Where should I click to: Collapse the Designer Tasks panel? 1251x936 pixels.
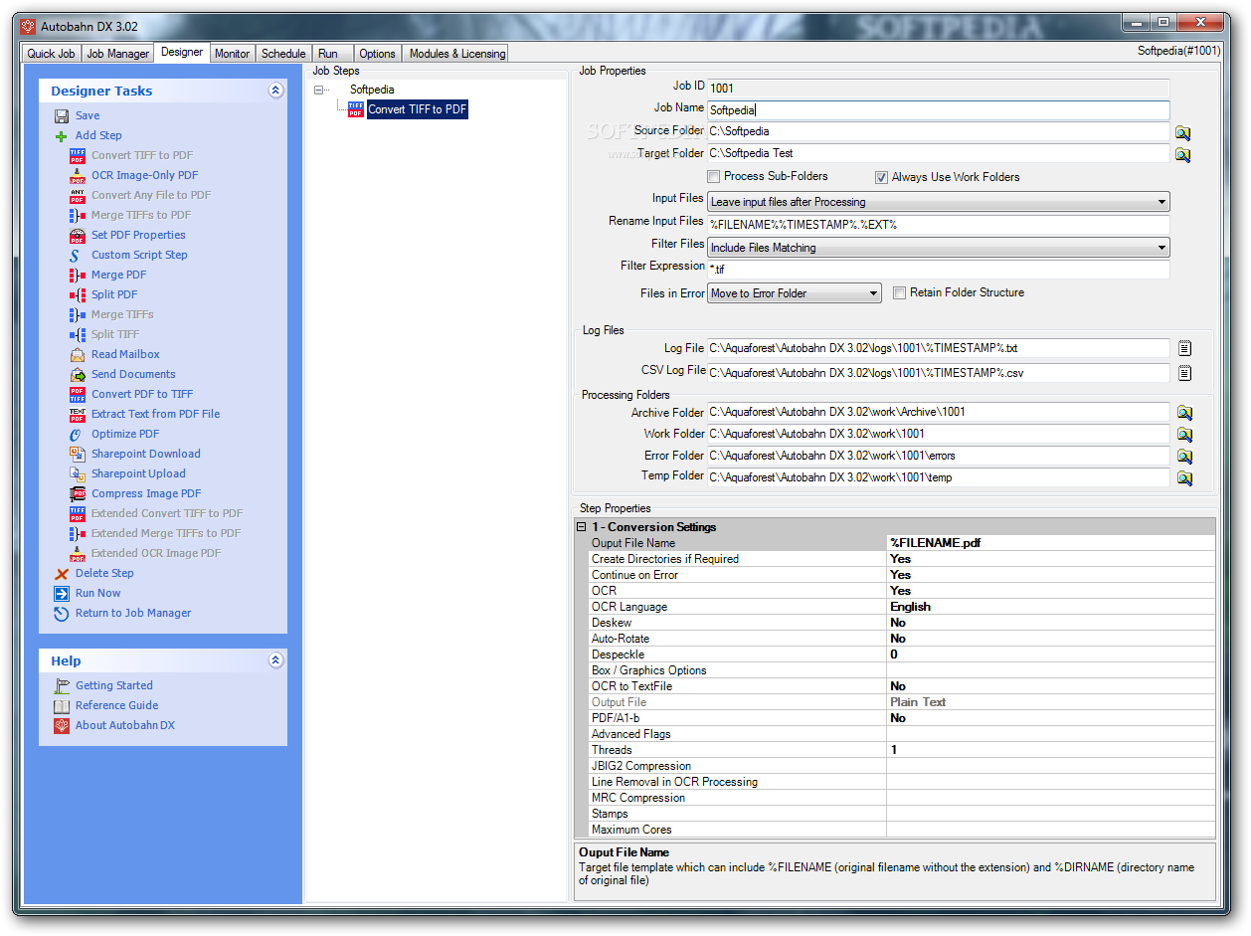275,91
